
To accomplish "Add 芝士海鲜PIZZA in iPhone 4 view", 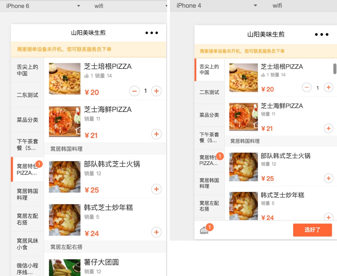I will (x=329, y=128).
